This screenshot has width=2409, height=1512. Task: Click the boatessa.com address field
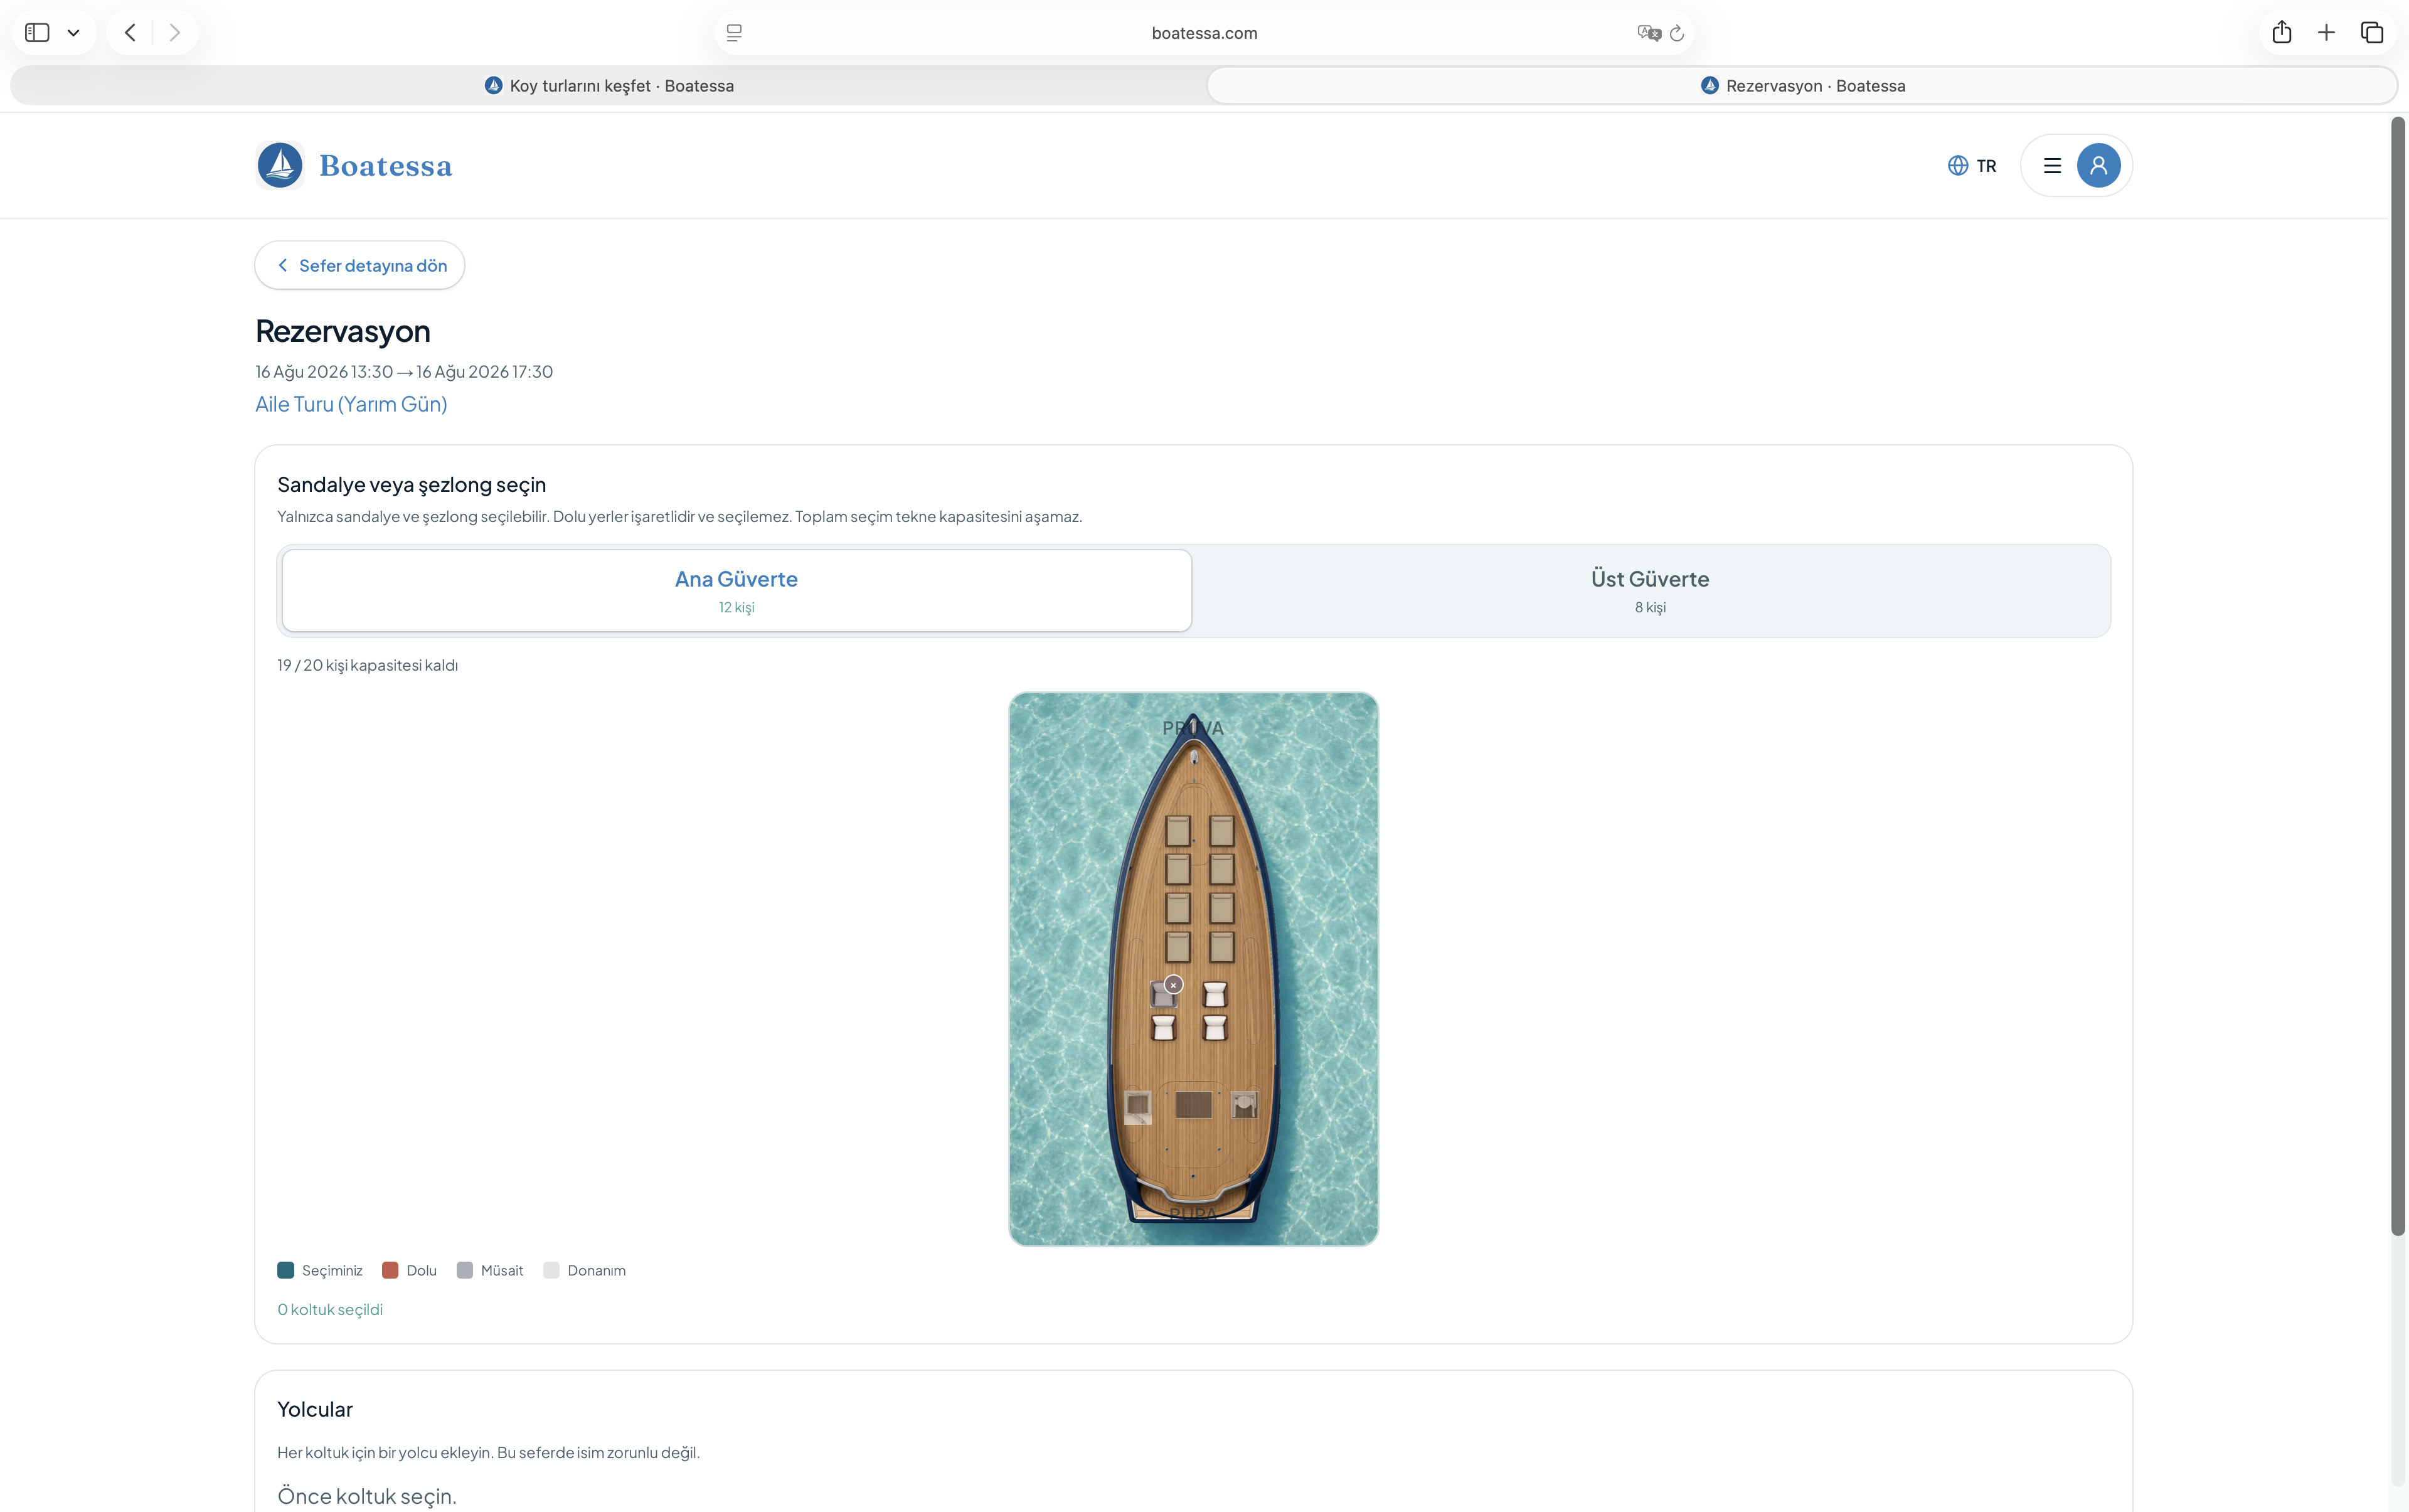tap(1204, 33)
